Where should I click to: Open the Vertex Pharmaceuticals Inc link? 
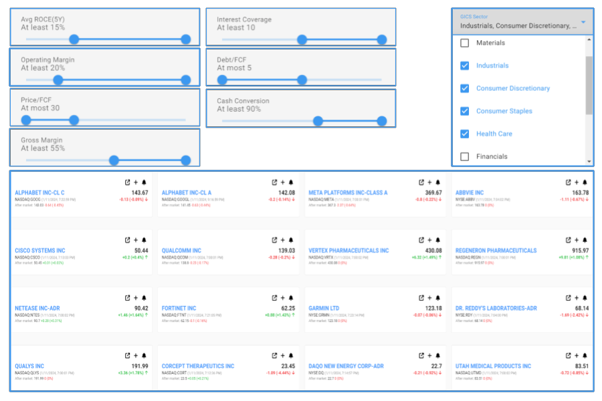click(x=348, y=251)
